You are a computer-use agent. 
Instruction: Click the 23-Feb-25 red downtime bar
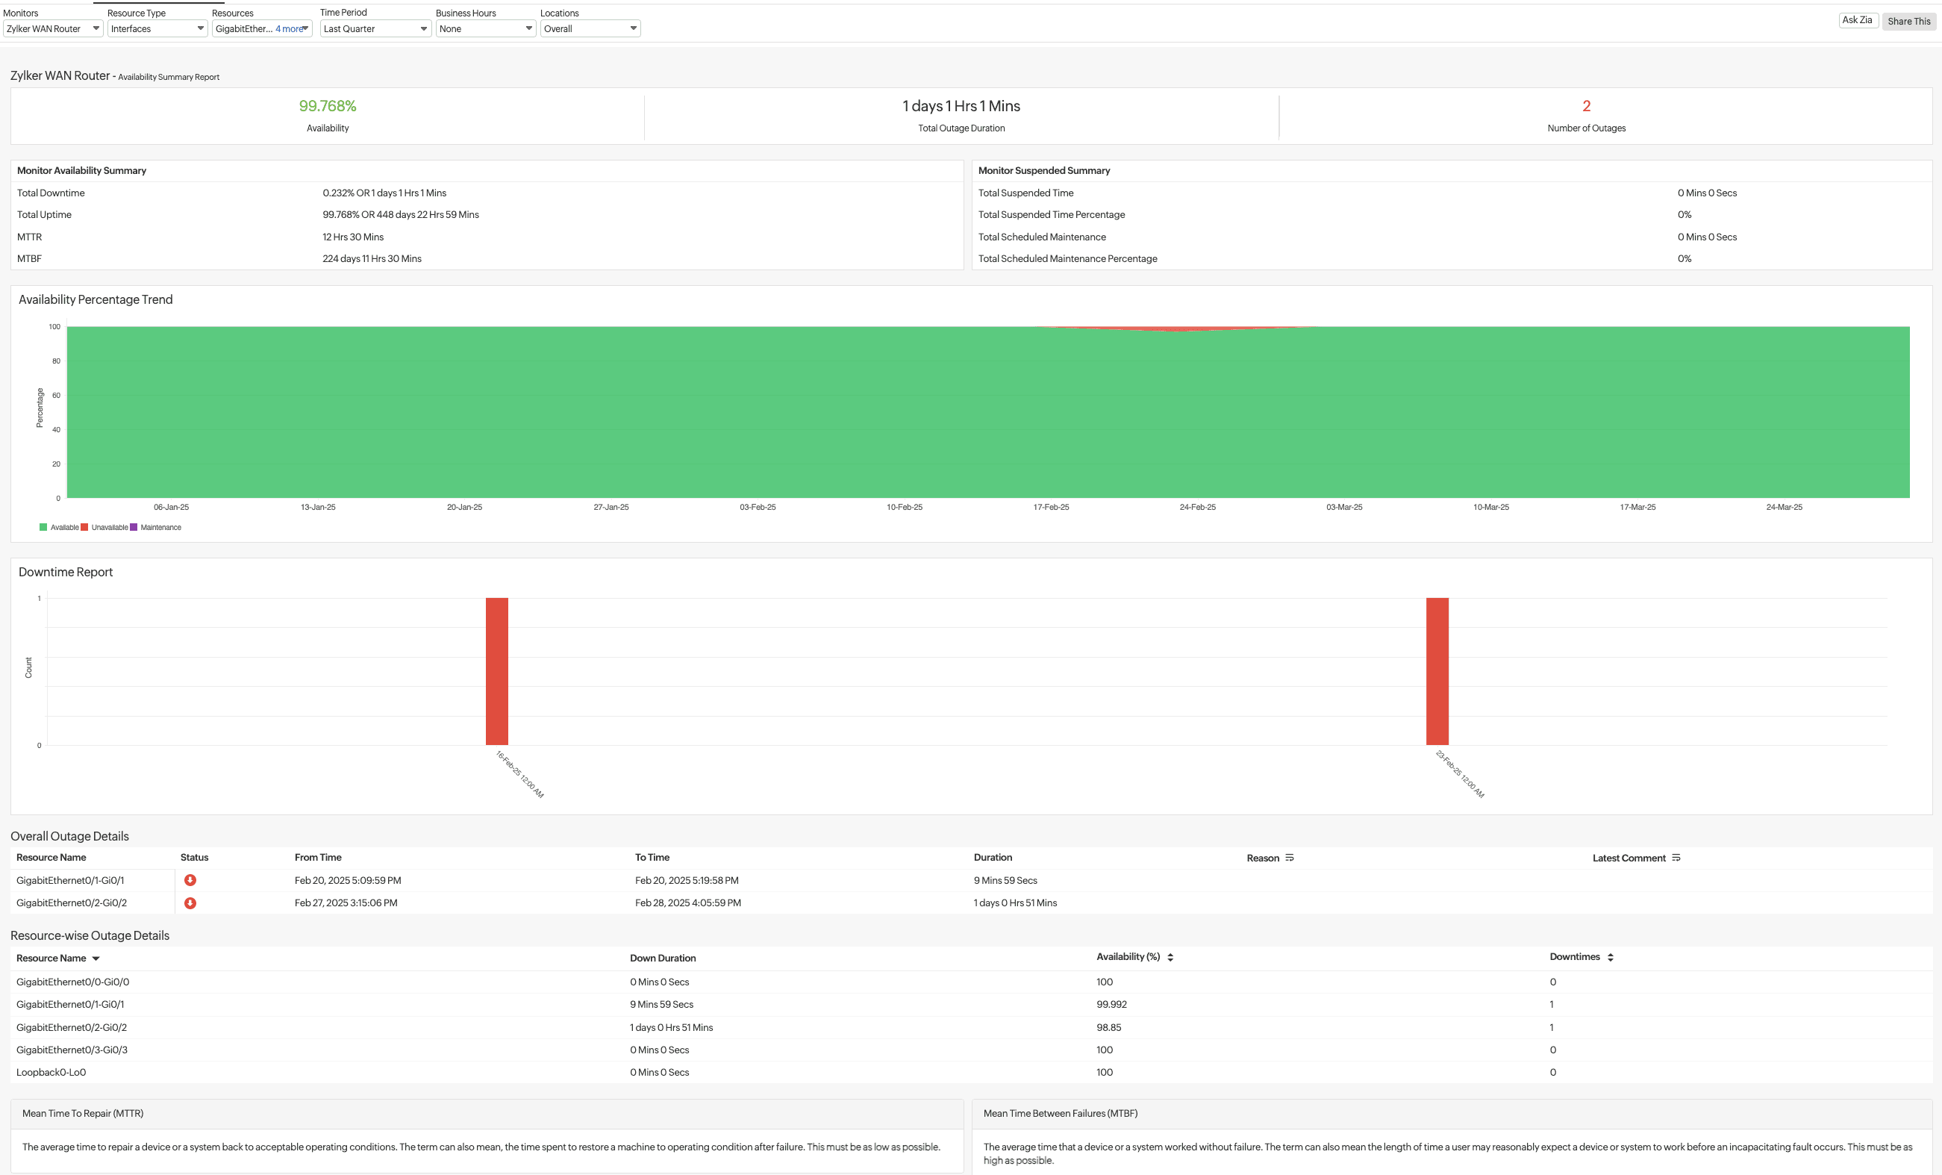tap(1436, 670)
